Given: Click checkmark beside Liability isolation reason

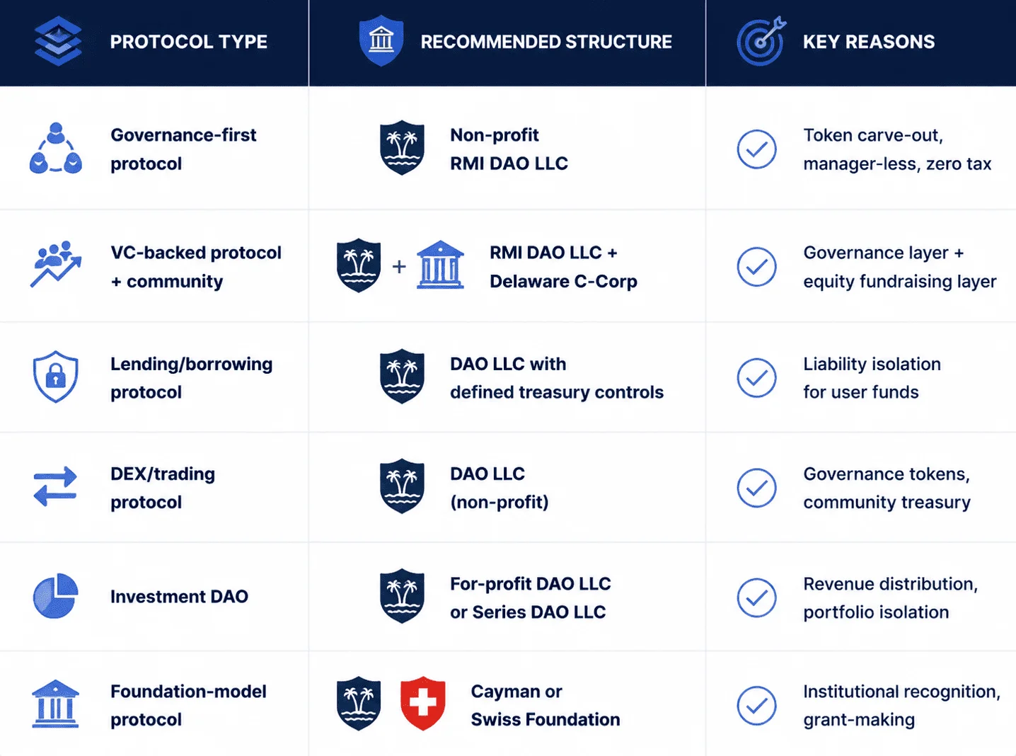Looking at the screenshot, I should click(756, 377).
